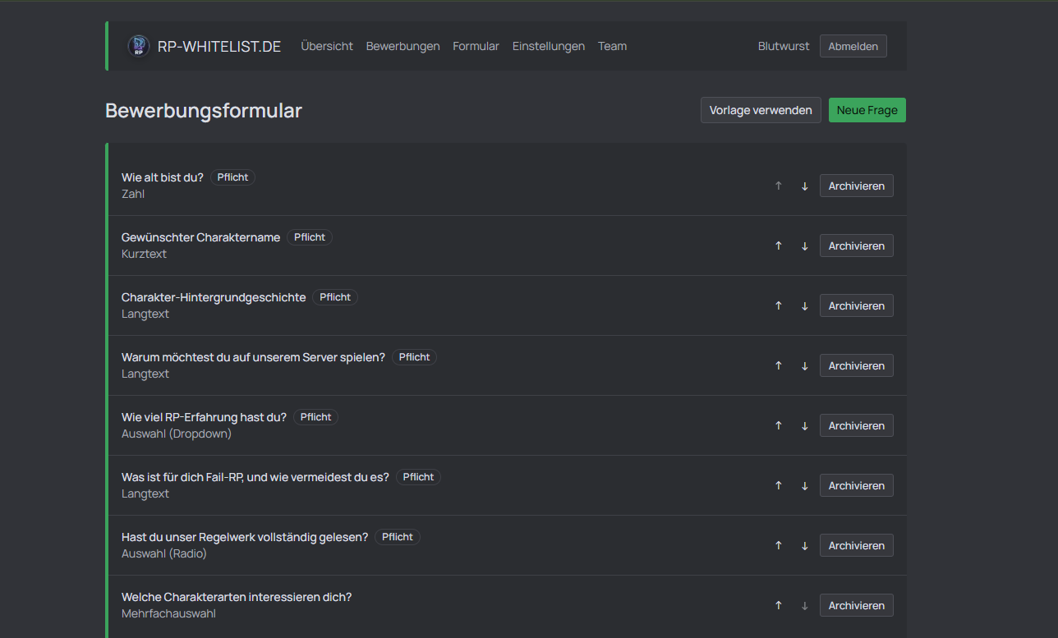Image resolution: width=1058 pixels, height=638 pixels.
Task: Click the 'Auswahl (Radio)' type label
Action: (x=164, y=553)
